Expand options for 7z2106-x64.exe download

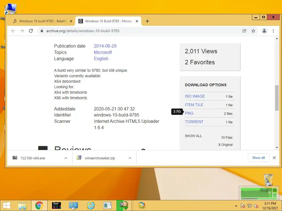66,158
